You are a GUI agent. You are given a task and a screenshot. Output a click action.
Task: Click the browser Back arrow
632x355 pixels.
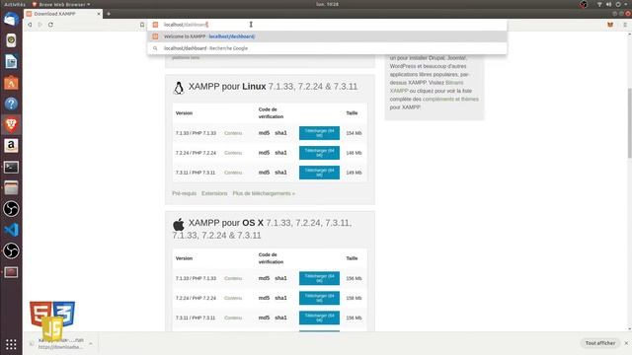click(30, 25)
